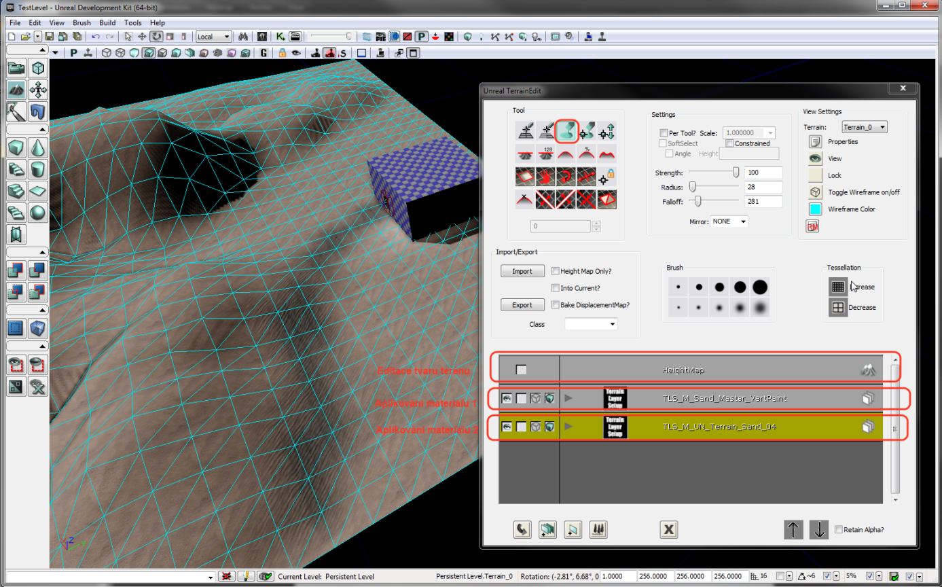Open the View menu
Viewport: 942px width, 587px height.
coord(57,22)
